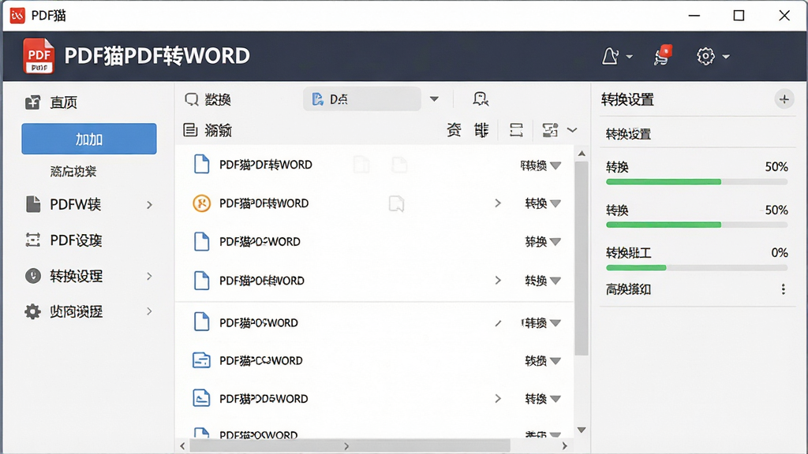Screen dimensions: 808x454
Task: Click the PDFW document icon in the sidebar
Action: pos(33,204)
